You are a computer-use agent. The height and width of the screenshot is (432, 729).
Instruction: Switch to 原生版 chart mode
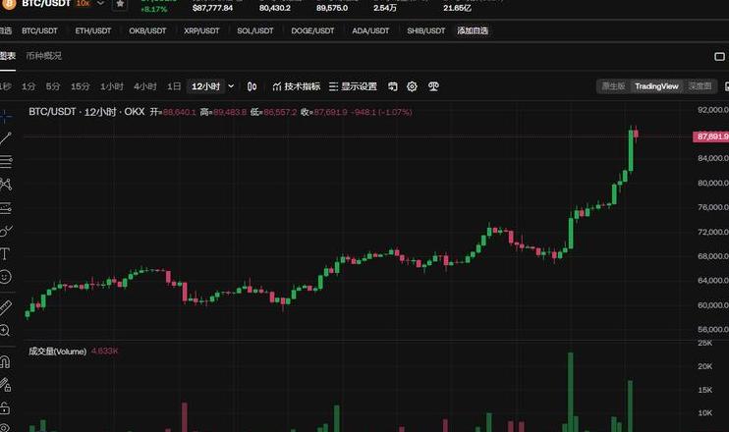[613, 86]
